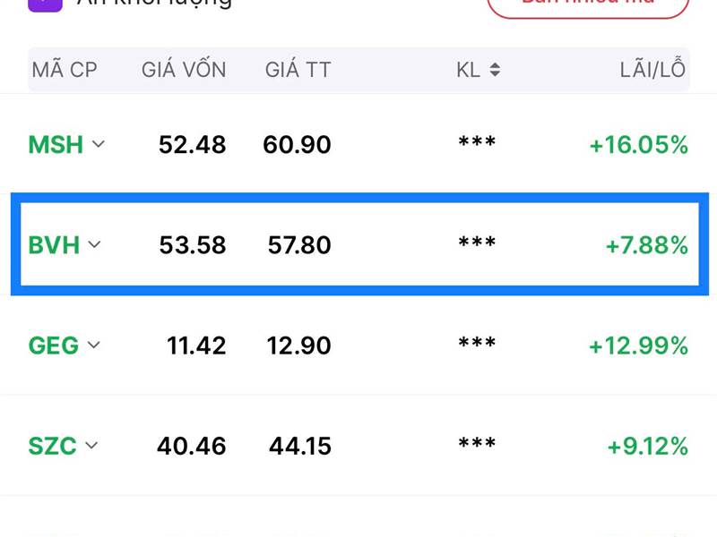The height and width of the screenshot is (537, 717).
Task: Select the MÃ CP column header
Action: pos(65,69)
